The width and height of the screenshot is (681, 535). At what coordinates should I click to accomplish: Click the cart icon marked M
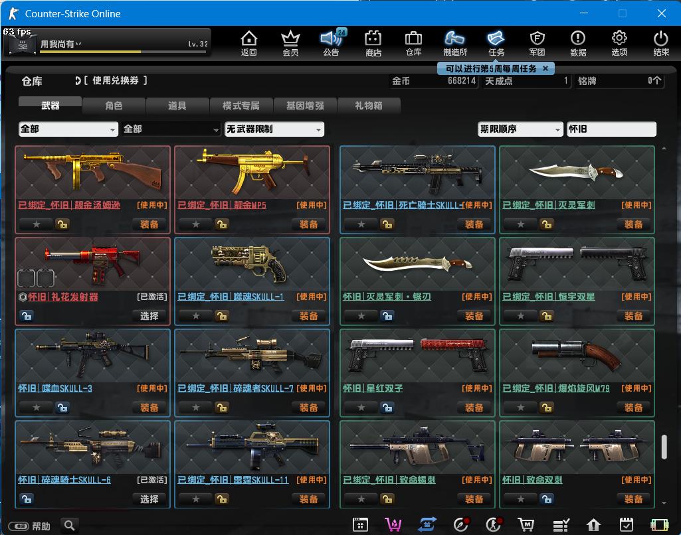[x=526, y=524]
